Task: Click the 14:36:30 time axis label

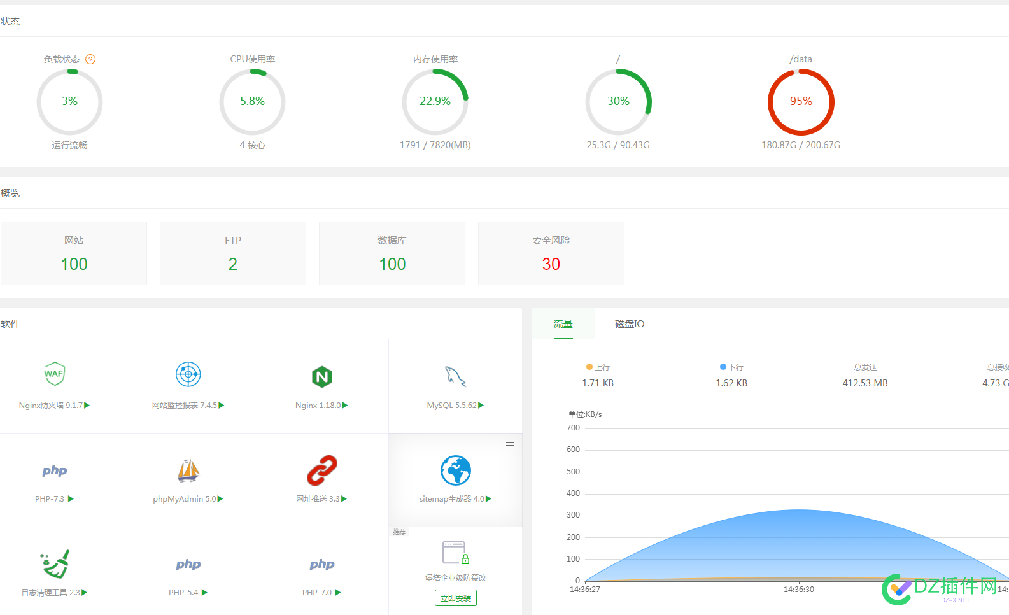Action: coord(799,590)
